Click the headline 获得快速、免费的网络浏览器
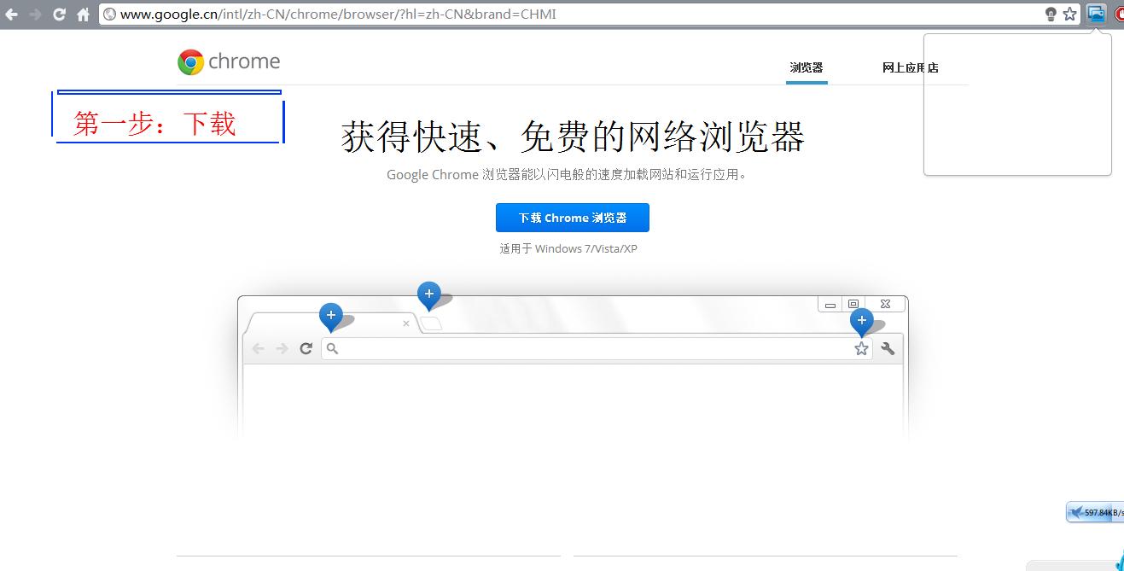This screenshot has height=571, width=1124. tap(573, 137)
